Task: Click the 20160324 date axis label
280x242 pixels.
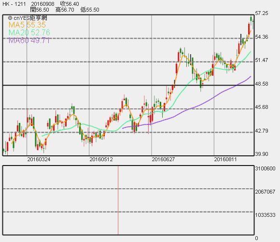Action: [39, 159]
